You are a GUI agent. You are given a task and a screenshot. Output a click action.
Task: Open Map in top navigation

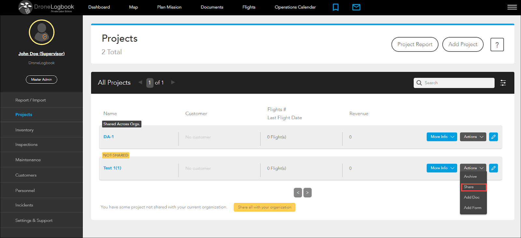pyautogui.click(x=134, y=7)
